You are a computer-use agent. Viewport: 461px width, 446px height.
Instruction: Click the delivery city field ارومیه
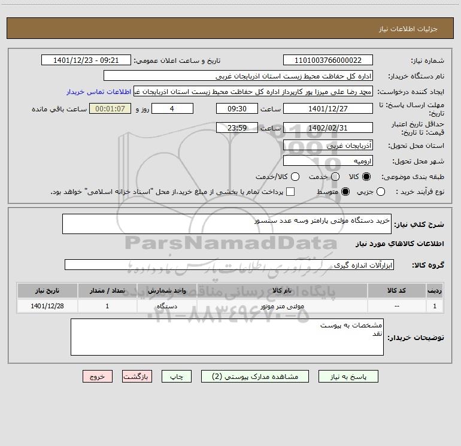328,161
